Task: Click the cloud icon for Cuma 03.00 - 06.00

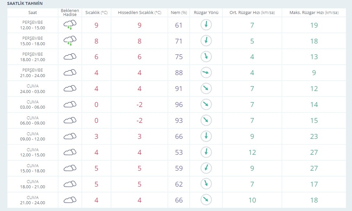Action: 70,104
